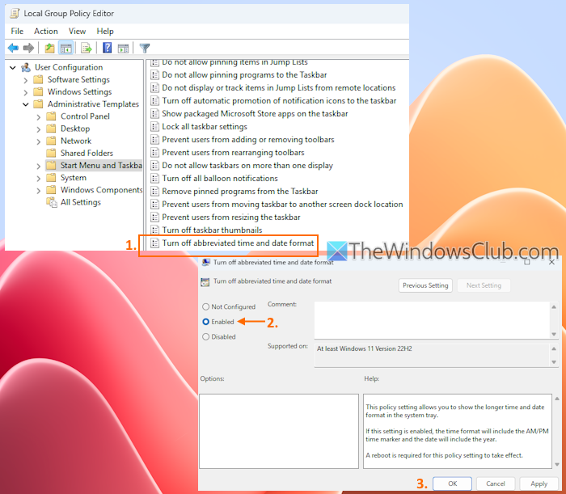566x494 pixels.
Task: Open the View menu
Action: click(77, 32)
